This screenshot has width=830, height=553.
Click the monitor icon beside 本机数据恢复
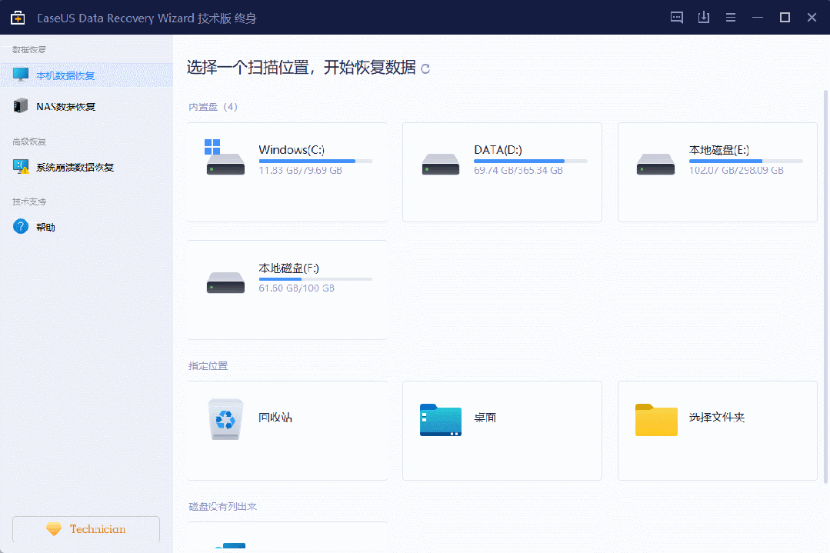point(21,75)
